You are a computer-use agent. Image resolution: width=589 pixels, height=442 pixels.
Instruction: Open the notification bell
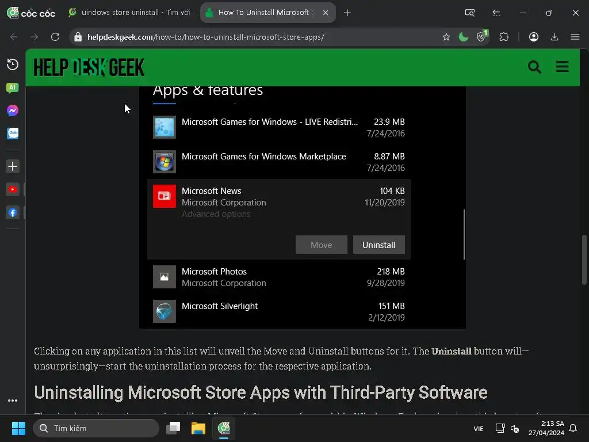[573, 428]
